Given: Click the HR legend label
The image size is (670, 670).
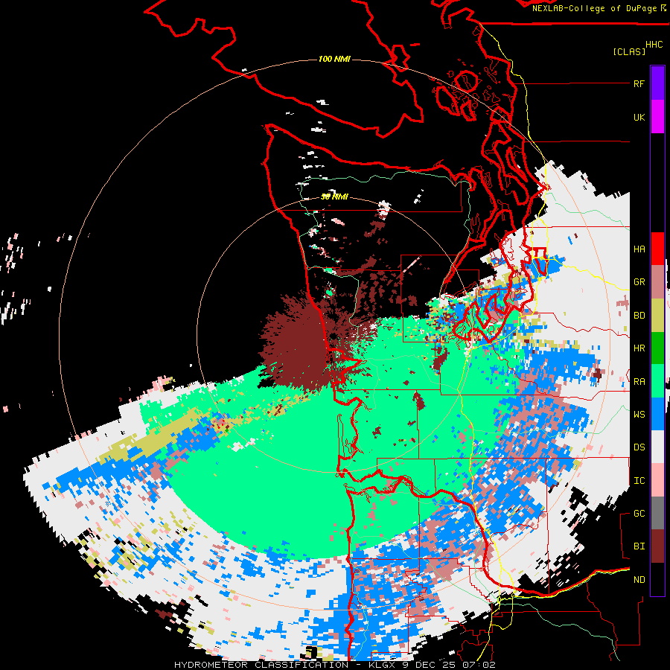Looking at the screenshot, I should (x=639, y=348).
